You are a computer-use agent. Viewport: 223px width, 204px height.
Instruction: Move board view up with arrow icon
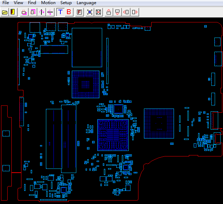[109, 12]
